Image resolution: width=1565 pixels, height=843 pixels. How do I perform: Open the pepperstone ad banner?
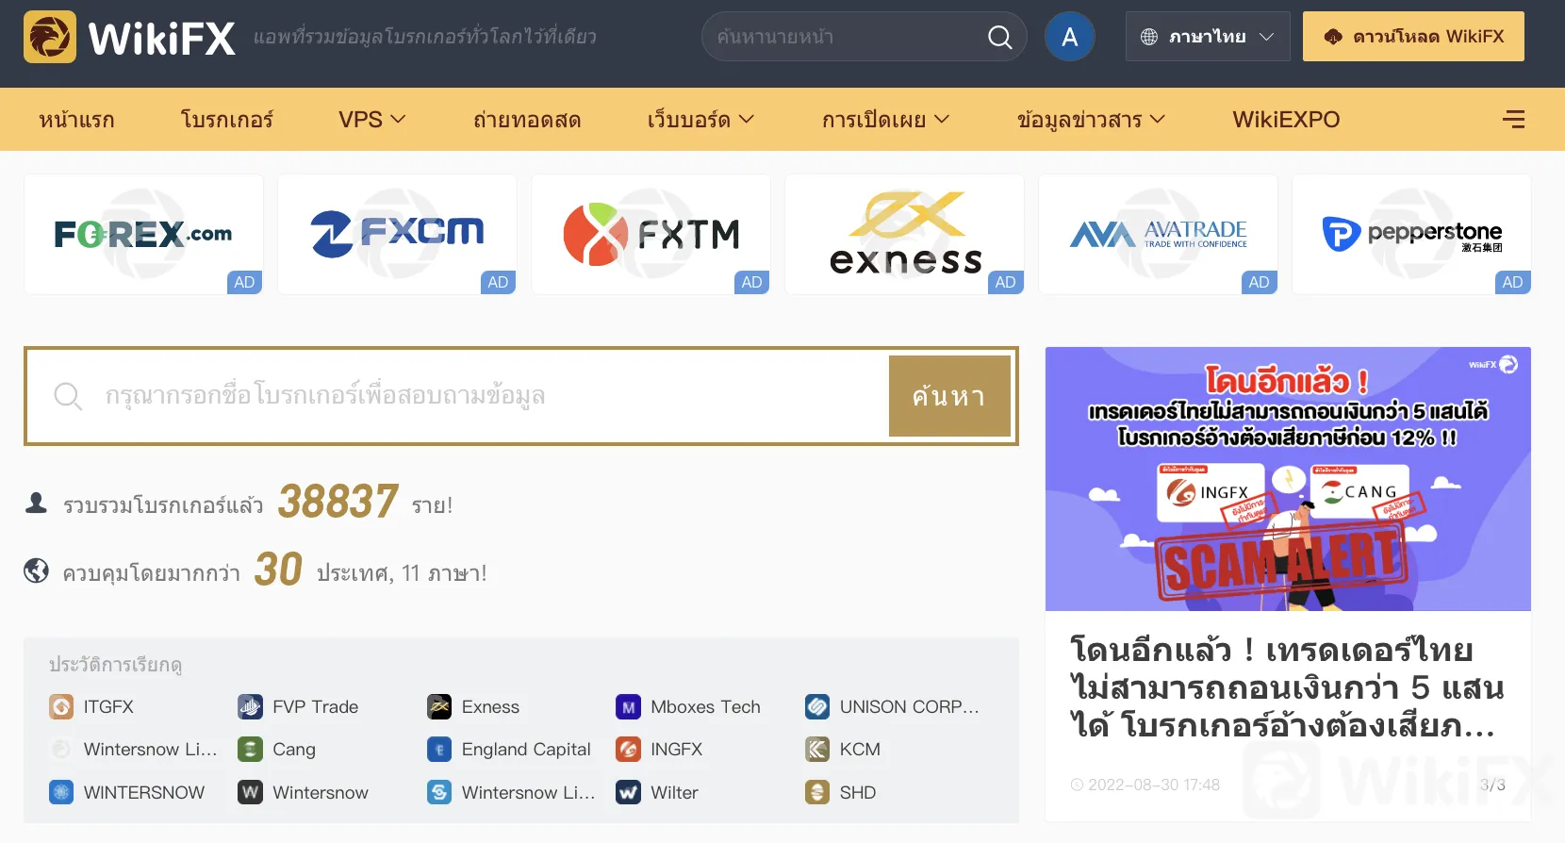tap(1411, 234)
